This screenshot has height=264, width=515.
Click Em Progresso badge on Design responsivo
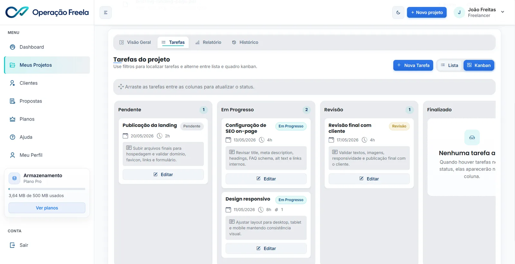click(291, 200)
